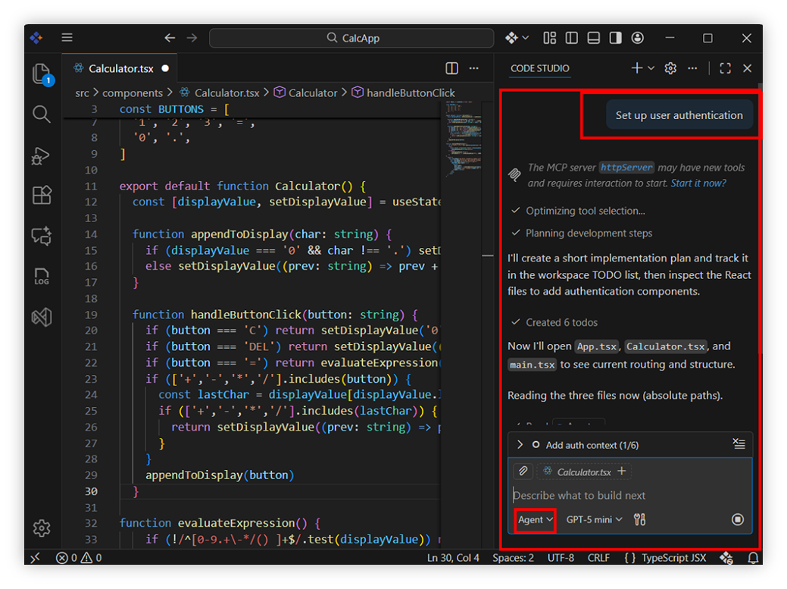
Task: Open the Explorer view in activity bar
Action: [42, 74]
